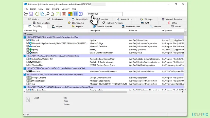Select the Active Setup\Installed Components key row
Viewport: 210px width, 118px height.
pos(104,74)
